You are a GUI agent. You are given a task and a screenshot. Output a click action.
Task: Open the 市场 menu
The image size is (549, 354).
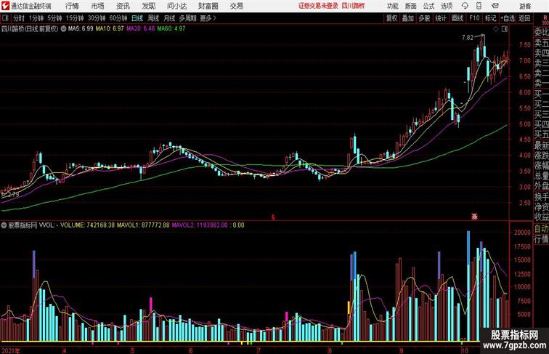click(97, 6)
